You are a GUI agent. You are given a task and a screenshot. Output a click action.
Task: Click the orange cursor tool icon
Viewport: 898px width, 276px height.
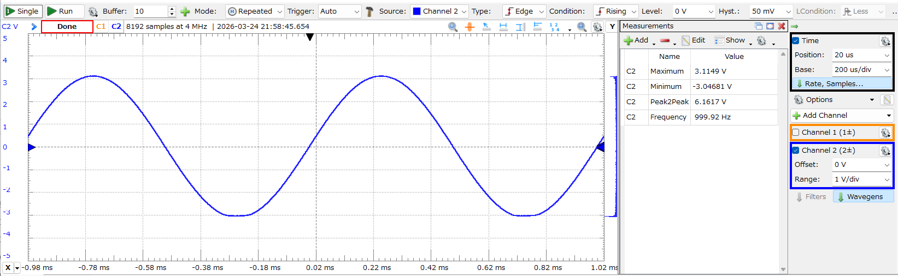coord(469,27)
